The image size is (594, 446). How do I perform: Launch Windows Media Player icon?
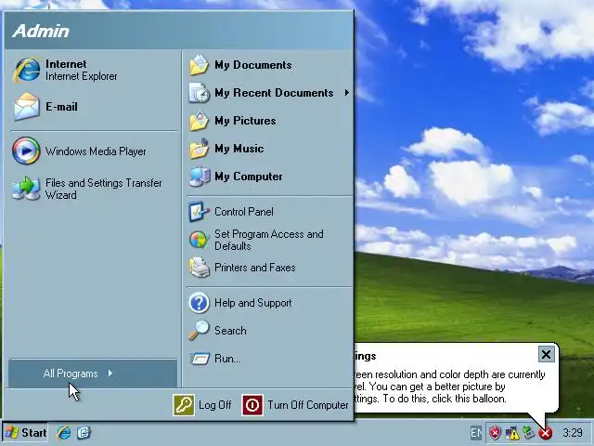click(26, 151)
